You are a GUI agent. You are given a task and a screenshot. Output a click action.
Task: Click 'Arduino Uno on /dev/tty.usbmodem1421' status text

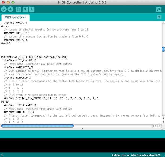pyautogui.click(x=136, y=155)
